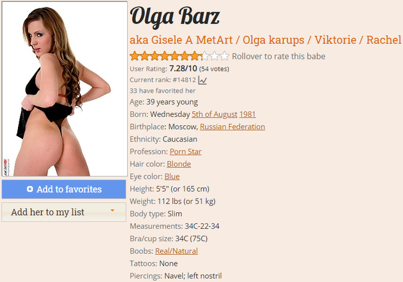Follow the Russian Federation link
The height and width of the screenshot is (282, 403).
pos(232,127)
